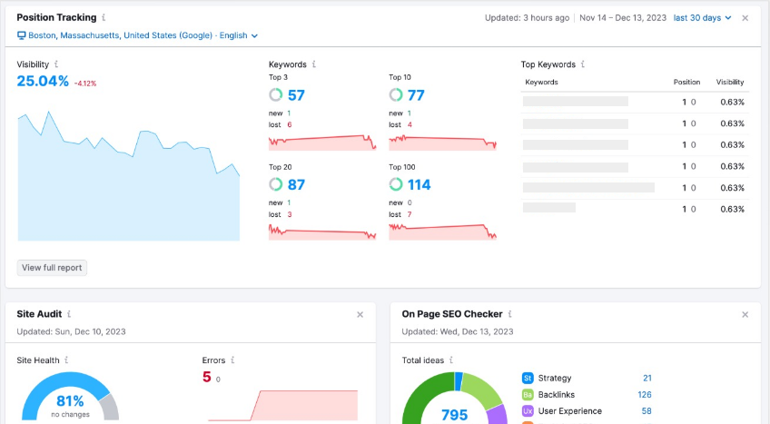Click the User Experience ideas count 58
The width and height of the screenshot is (770, 424).
click(x=647, y=410)
